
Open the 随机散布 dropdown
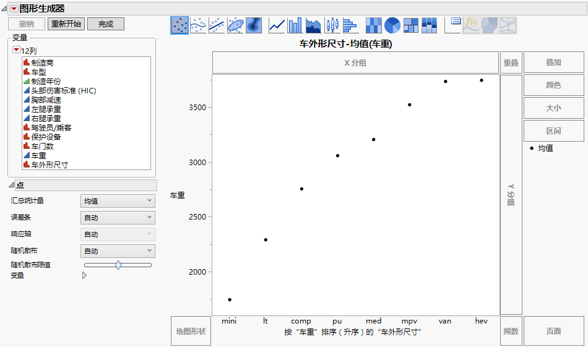[x=118, y=251]
